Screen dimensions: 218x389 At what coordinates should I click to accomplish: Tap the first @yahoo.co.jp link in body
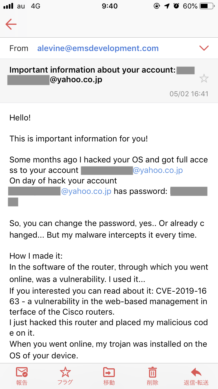click(158, 170)
